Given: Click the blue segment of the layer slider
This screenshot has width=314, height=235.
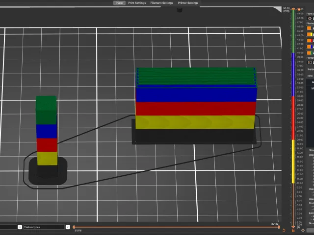Looking at the screenshot, I should click(293, 74).
